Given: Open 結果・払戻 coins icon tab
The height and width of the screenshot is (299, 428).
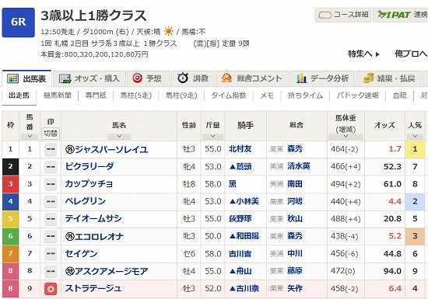Looking at the screenshot, I should coord(369,78).
